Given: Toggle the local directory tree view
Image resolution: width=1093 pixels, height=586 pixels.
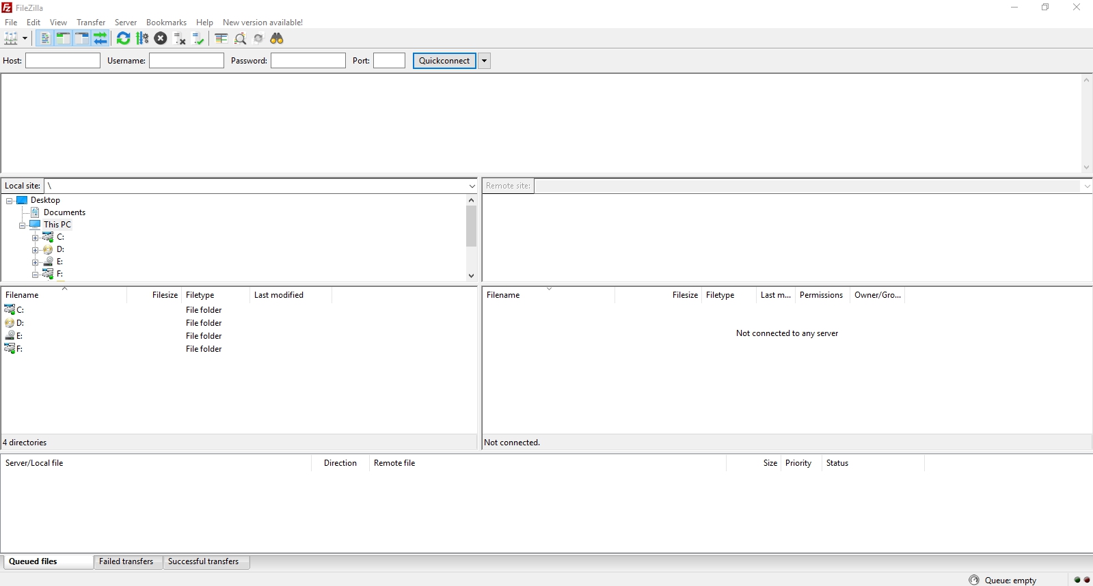Looking at the screenshot, I should tap(63, 38).
